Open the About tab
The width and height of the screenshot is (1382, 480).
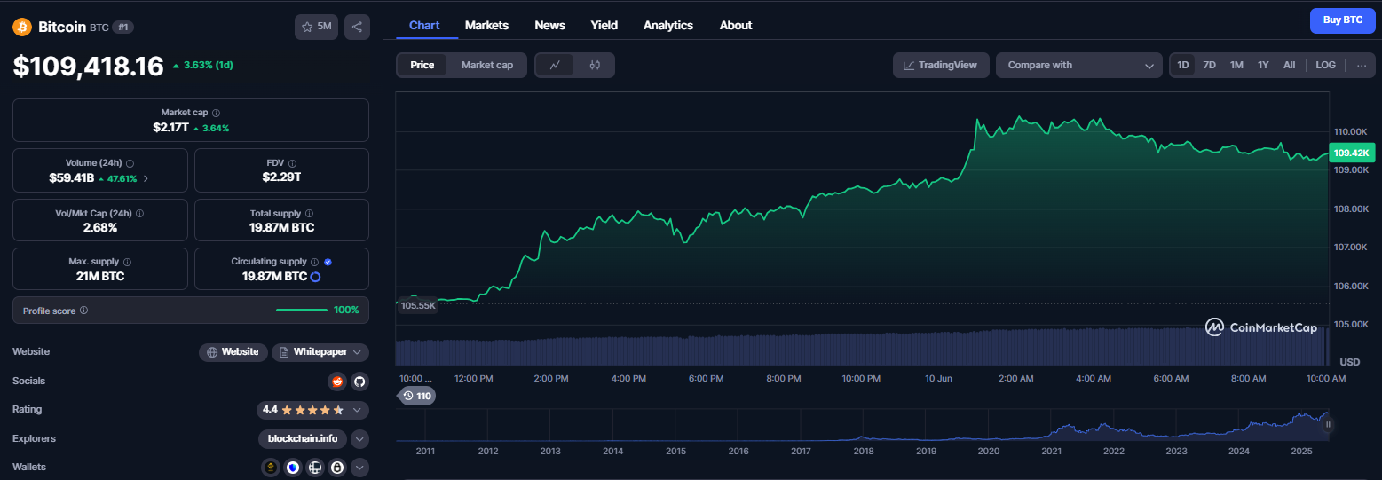pyautogui.click(x=736, y=25)
